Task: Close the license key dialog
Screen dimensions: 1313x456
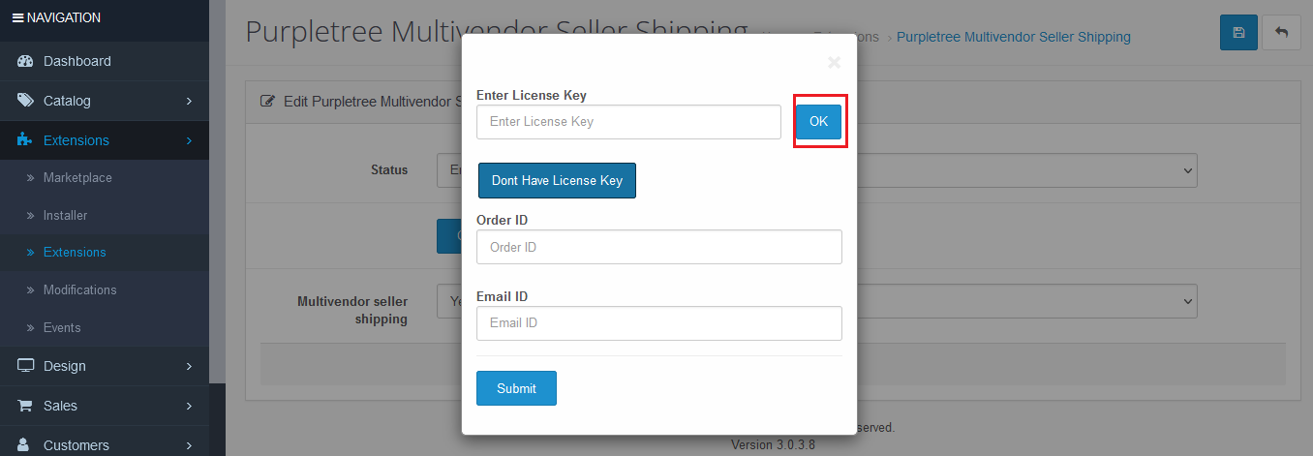Action: [x=834, y=63]
